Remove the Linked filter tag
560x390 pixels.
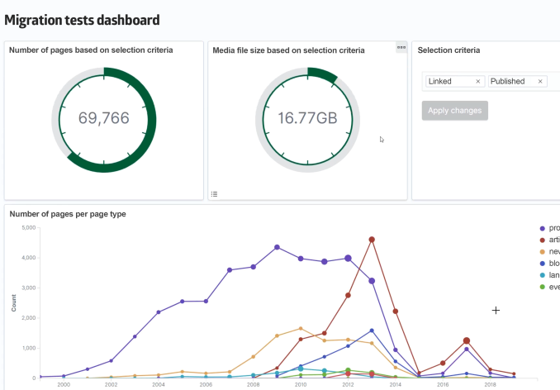pyautogui.click(x=477, y=82)
